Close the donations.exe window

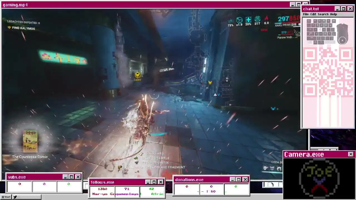pos(245,179)
